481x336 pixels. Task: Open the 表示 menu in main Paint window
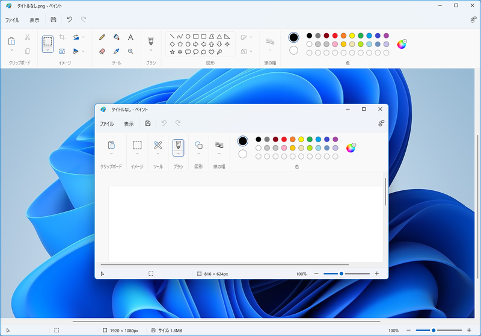click(34, 20)
